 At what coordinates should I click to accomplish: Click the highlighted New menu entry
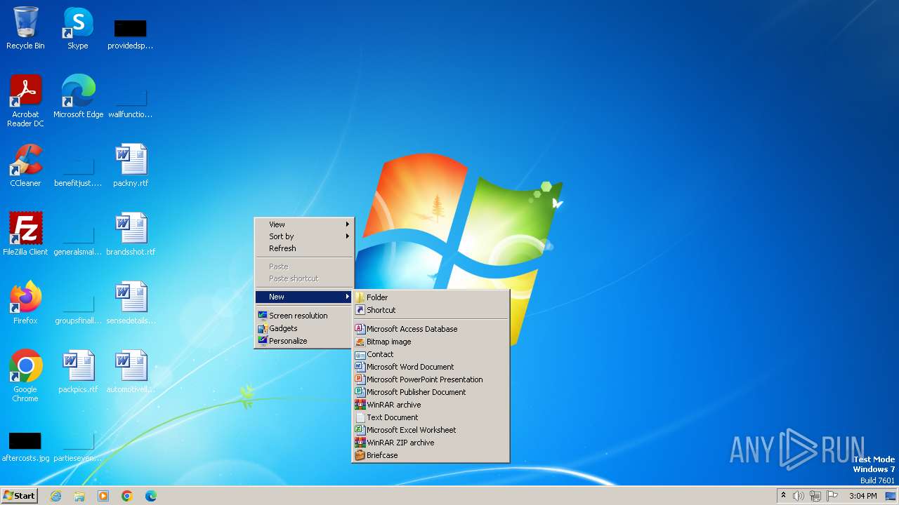point(304,297)
